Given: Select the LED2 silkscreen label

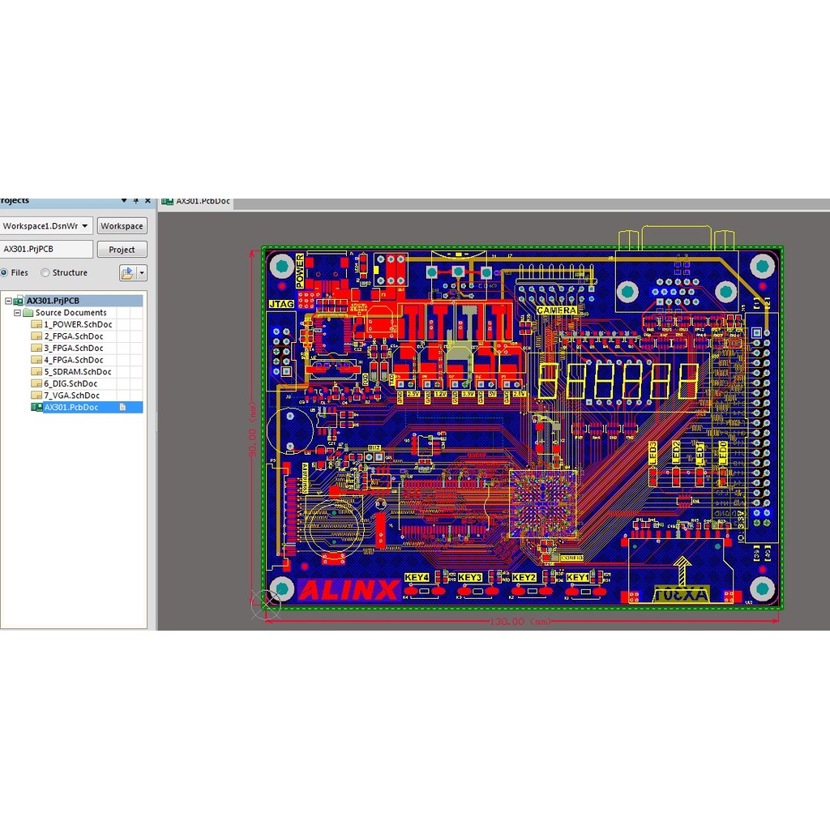Looking at the screenshot, I should pyautogui.click(x=676, y=454).
